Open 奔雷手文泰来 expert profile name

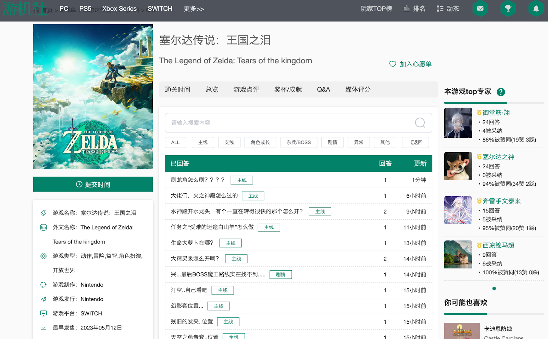pyautogui.click(x=502, y=201)
